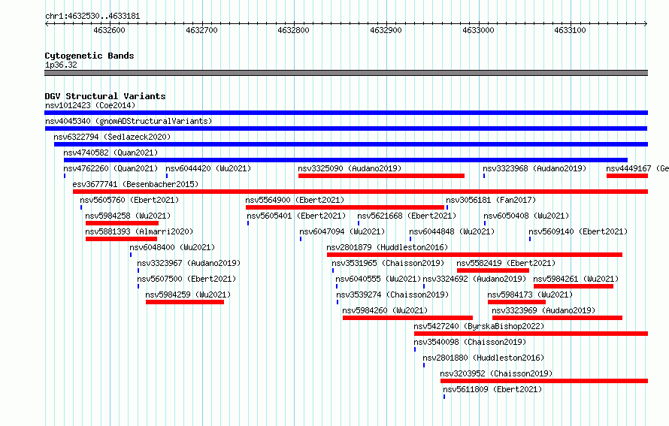Image resolution: width=669 pixels, height=426 pixels.
Task: Click the nsv3323969 (Audano2019) label
Action: coord(543,310)
